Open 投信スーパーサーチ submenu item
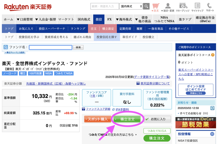The width and height of the screenshot is (218, 144). coord(52,29)
